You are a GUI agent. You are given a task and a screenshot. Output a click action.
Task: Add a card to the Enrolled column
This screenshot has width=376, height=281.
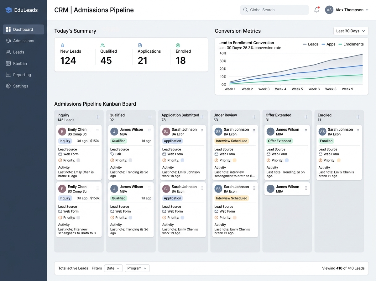358,117
